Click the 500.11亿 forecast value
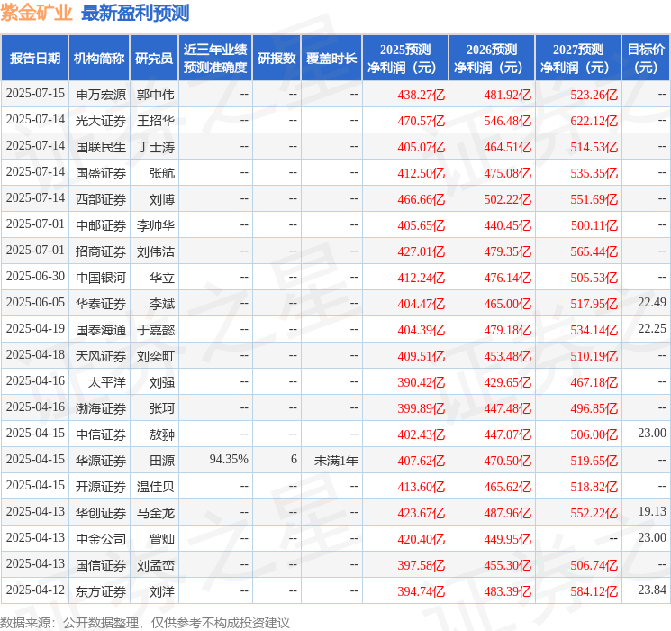This screenshot has width=671, height=631. 594,225
